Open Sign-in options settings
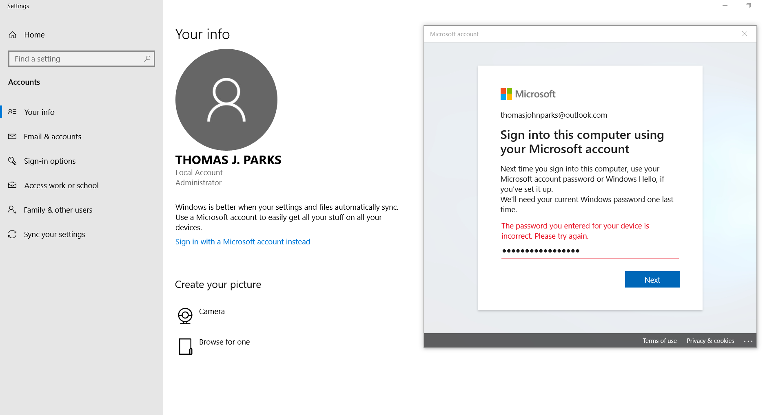 [49, 161]
